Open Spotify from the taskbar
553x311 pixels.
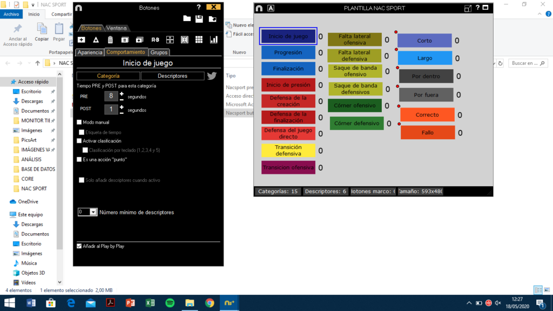(169, 303)
